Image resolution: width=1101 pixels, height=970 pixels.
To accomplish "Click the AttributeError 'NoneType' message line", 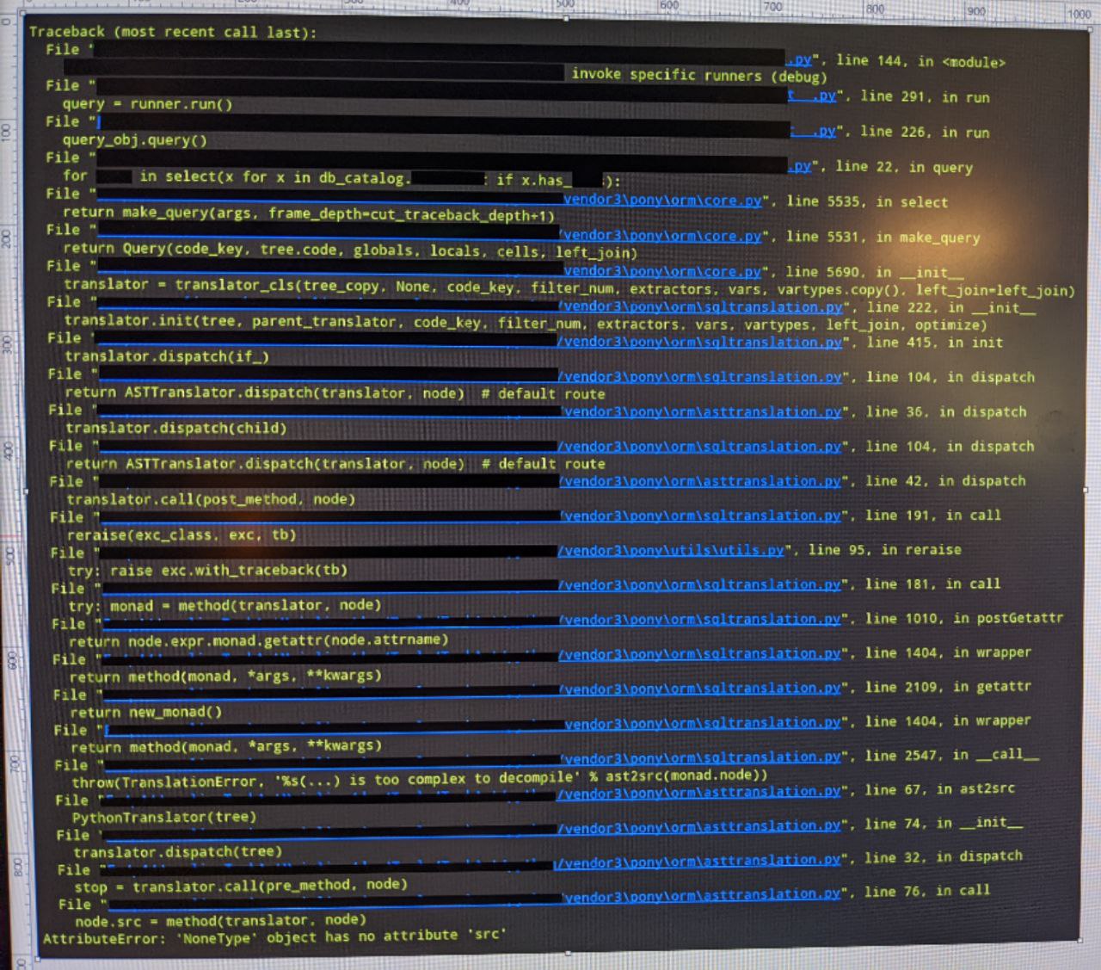I will (x=274, y=936).
